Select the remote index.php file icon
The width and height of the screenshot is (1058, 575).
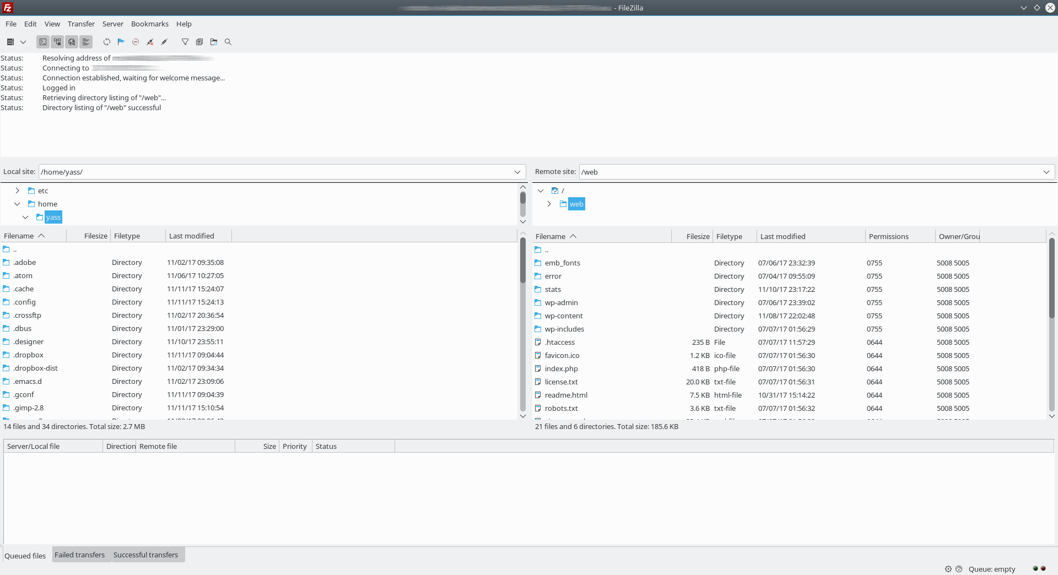click(x=538, y=368)
